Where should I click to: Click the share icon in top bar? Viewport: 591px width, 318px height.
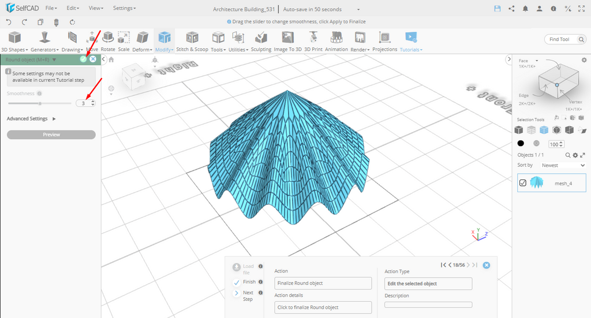tap(511, 9)
